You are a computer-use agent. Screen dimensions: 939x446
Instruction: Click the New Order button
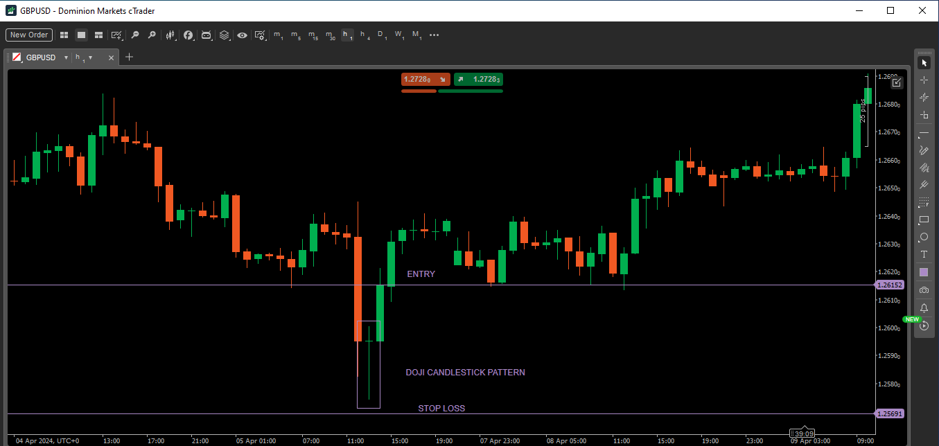point(28,35)
